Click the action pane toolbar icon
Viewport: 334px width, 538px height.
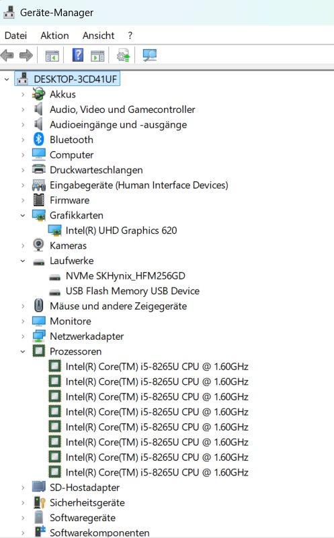(98, 56)
